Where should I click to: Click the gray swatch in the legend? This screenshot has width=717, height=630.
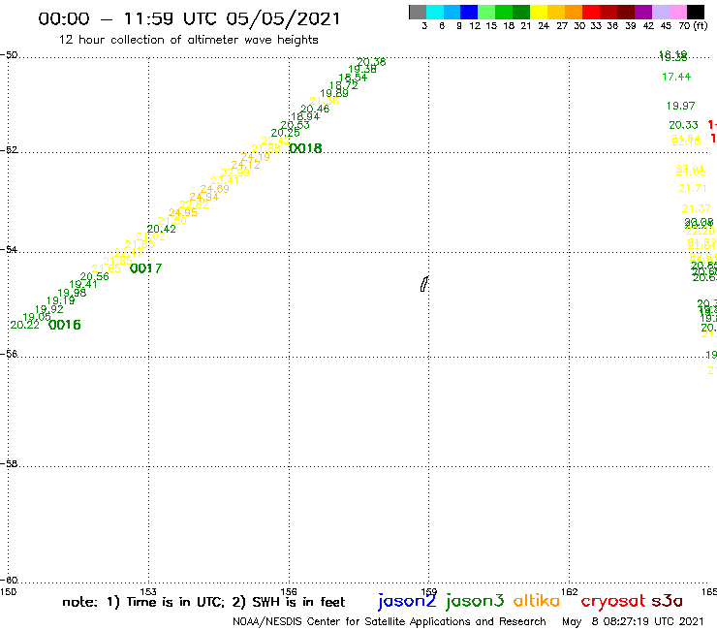click(418, 12)
